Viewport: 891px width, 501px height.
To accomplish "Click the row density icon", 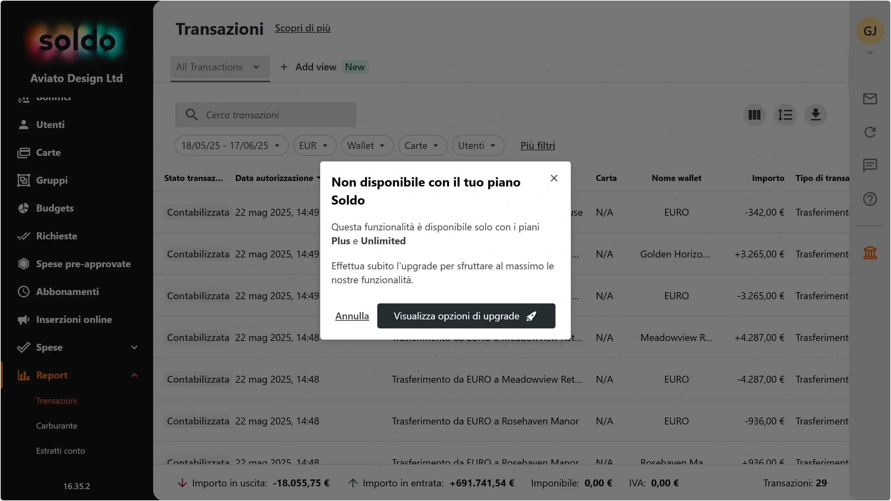I will (785, 115).
